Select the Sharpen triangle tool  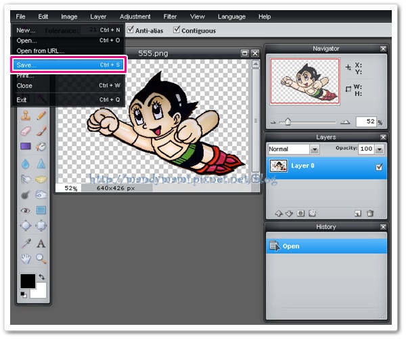coord(41,163)
